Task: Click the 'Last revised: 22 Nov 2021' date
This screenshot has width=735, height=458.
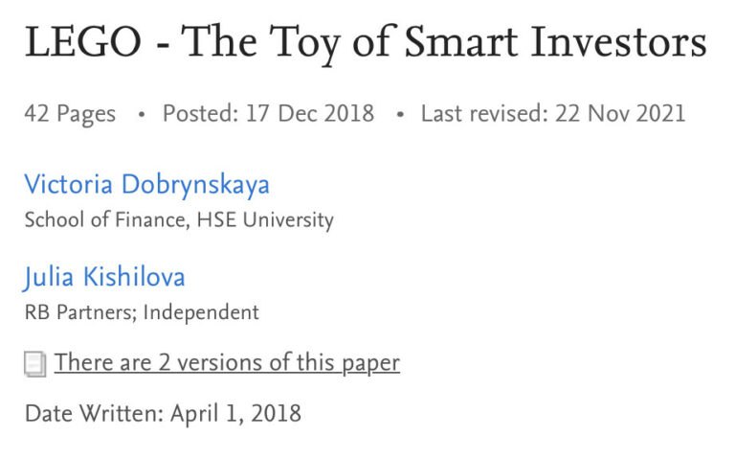Action: tap(553, 113)
